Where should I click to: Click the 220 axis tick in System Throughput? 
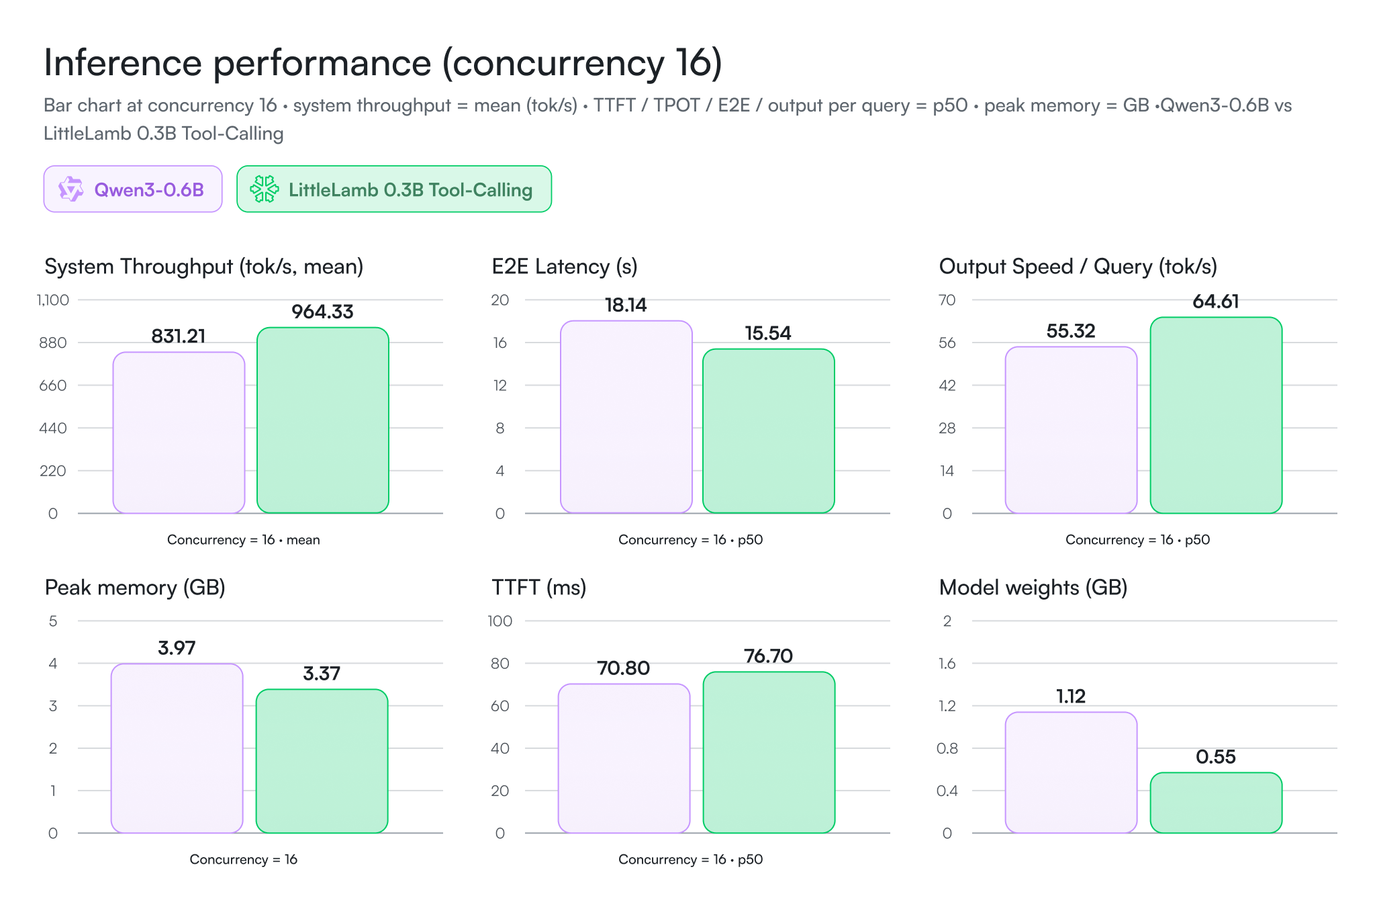click(53, 470)
